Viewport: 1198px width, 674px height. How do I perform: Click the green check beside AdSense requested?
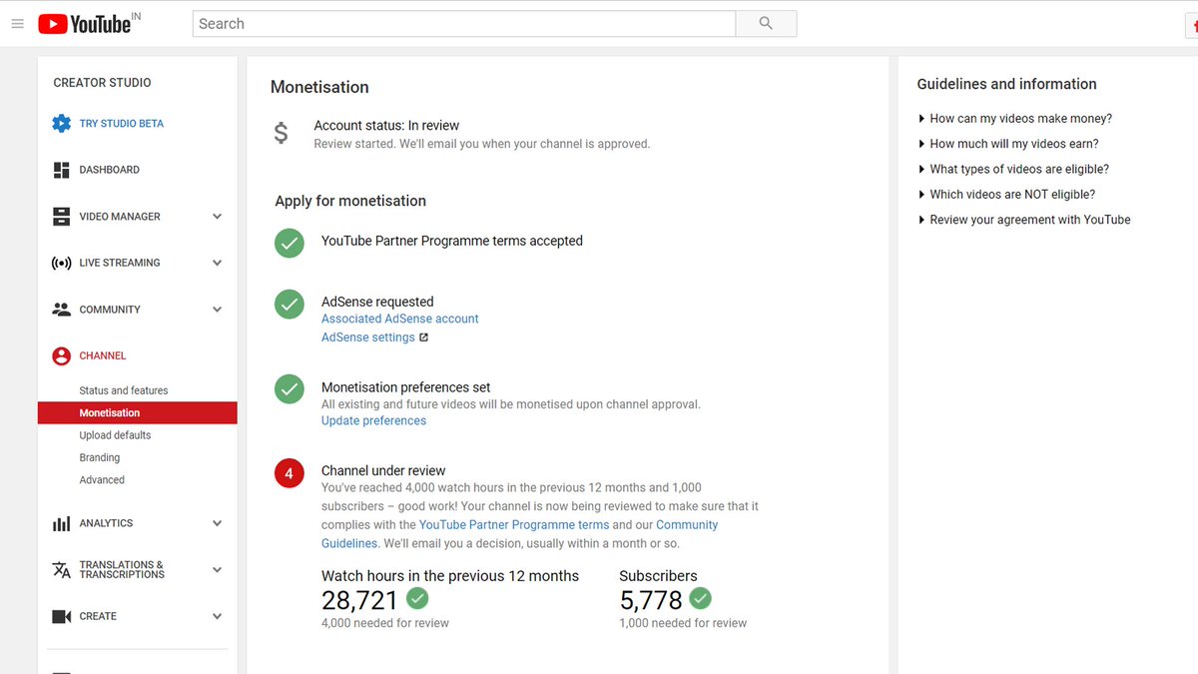click(290, 304)
